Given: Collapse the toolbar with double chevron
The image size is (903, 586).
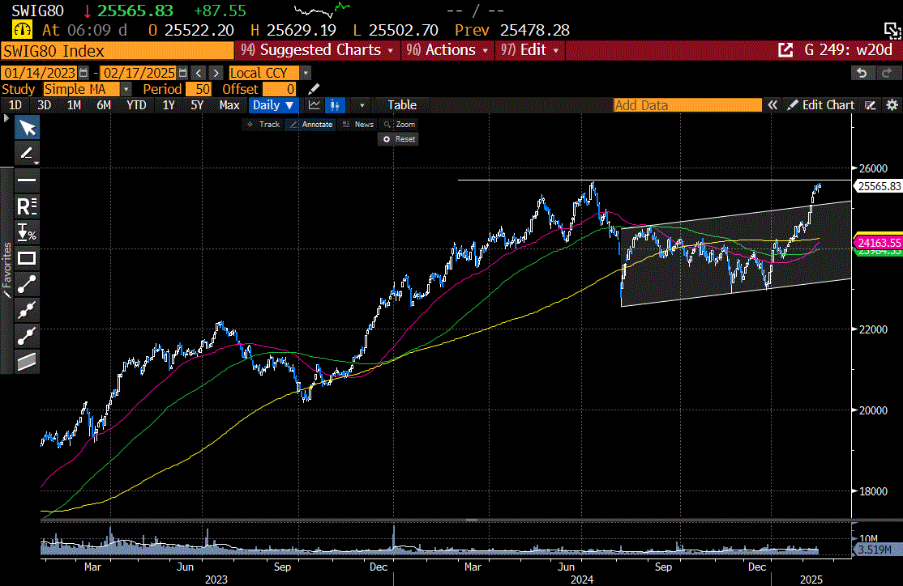Looking at the screenshot, I should click(772, 105).
